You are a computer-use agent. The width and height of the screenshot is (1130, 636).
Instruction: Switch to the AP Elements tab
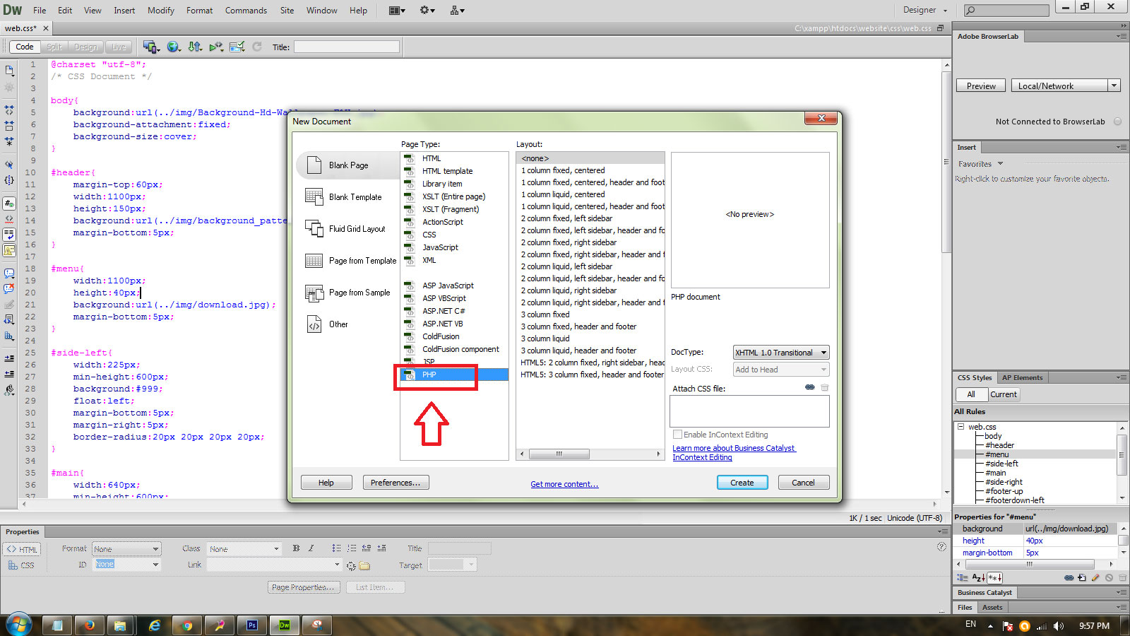click(1022, 377)
